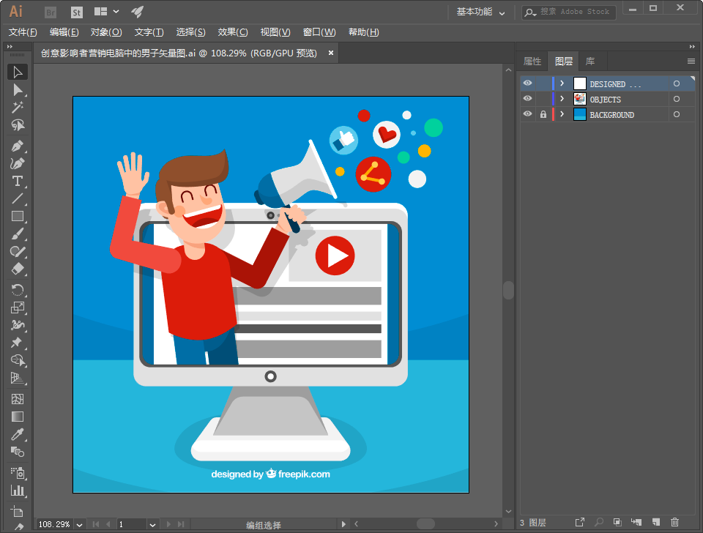Click the BACKGROUND layer color thumbnail
The image size is (703, 533).
click(580, 115)
